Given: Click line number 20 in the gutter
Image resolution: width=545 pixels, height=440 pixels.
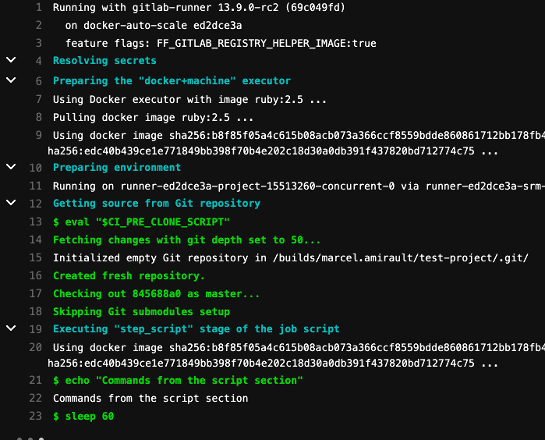Looking at the screenshot, I should (36, 347).
